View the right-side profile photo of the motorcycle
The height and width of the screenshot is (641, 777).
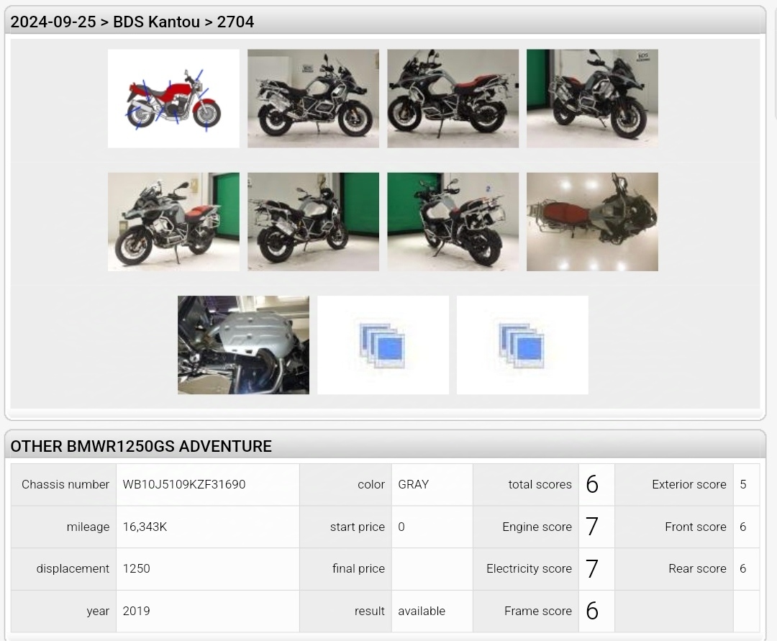click(313, 99)
